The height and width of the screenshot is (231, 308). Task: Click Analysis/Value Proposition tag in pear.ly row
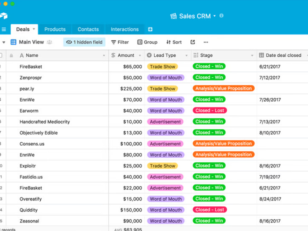(x=224, y=88)
